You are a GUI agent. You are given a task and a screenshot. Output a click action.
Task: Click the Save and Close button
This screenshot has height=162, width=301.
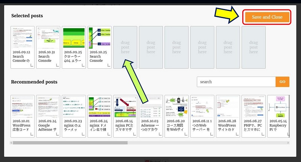click(267, 17)
